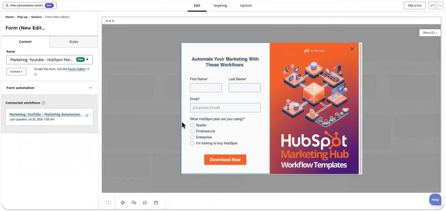This screenshot has width=446, height=211.
Task: Open the AI sparkle assistant icon
Action: (x=123, y=203)
